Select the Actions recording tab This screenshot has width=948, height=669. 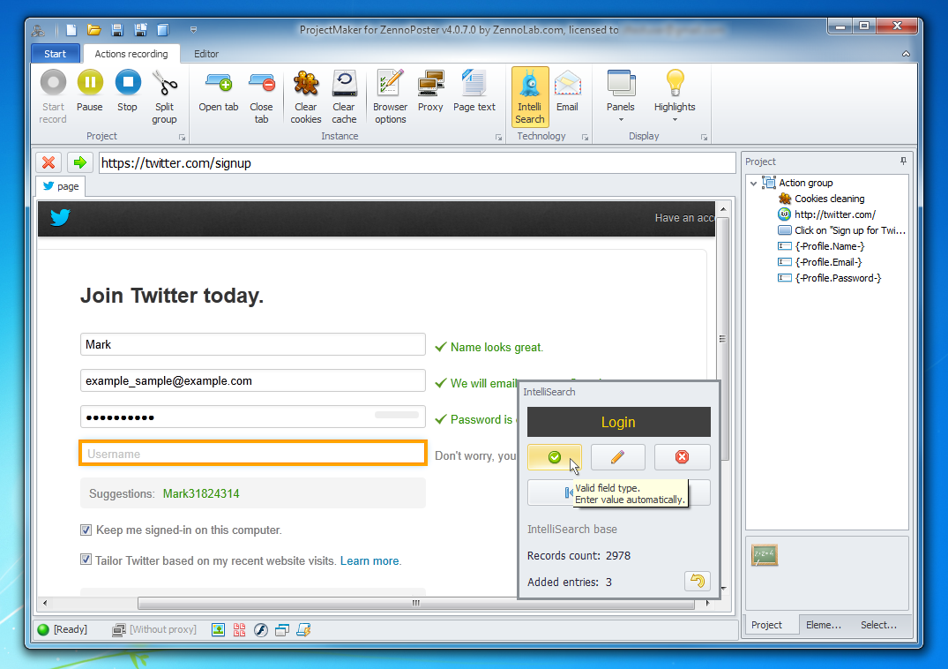click(x=131, y=54)
